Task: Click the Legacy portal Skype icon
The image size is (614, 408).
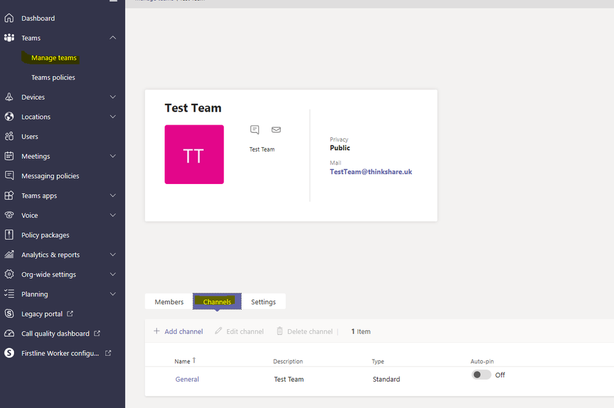Action: 9,314
